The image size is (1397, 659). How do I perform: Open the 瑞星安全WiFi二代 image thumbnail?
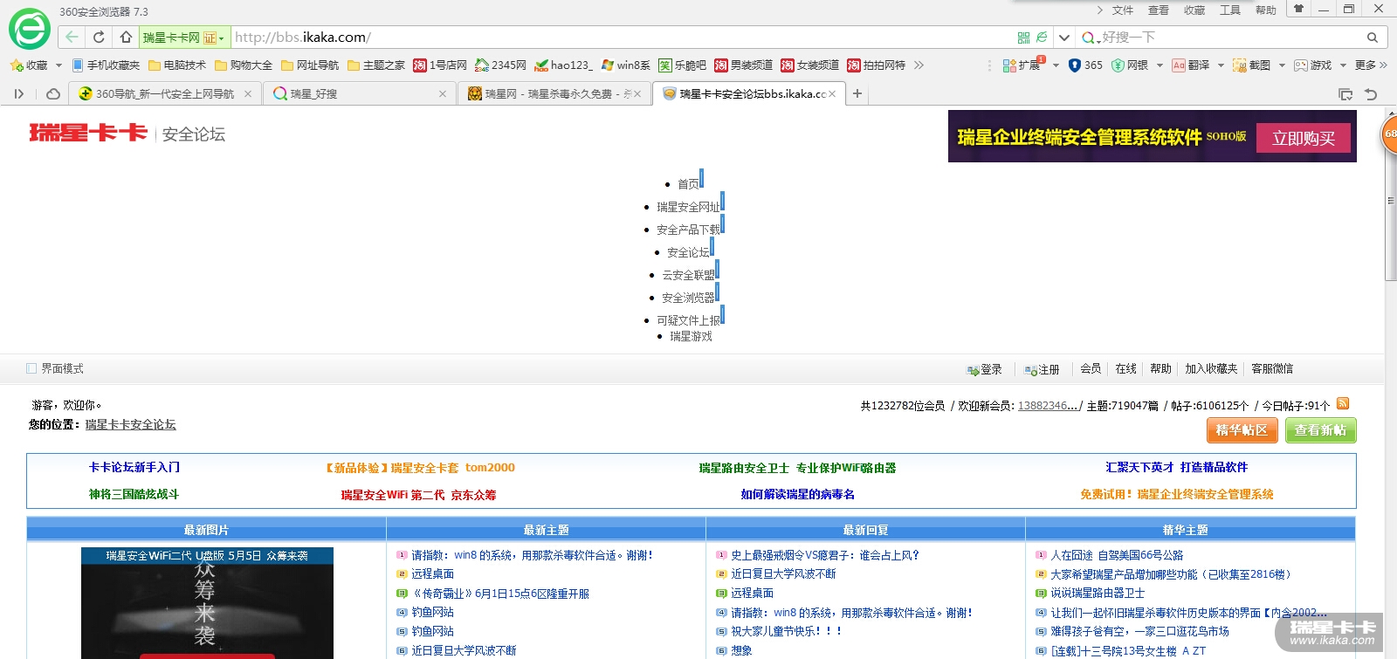[x=207, y=602]
